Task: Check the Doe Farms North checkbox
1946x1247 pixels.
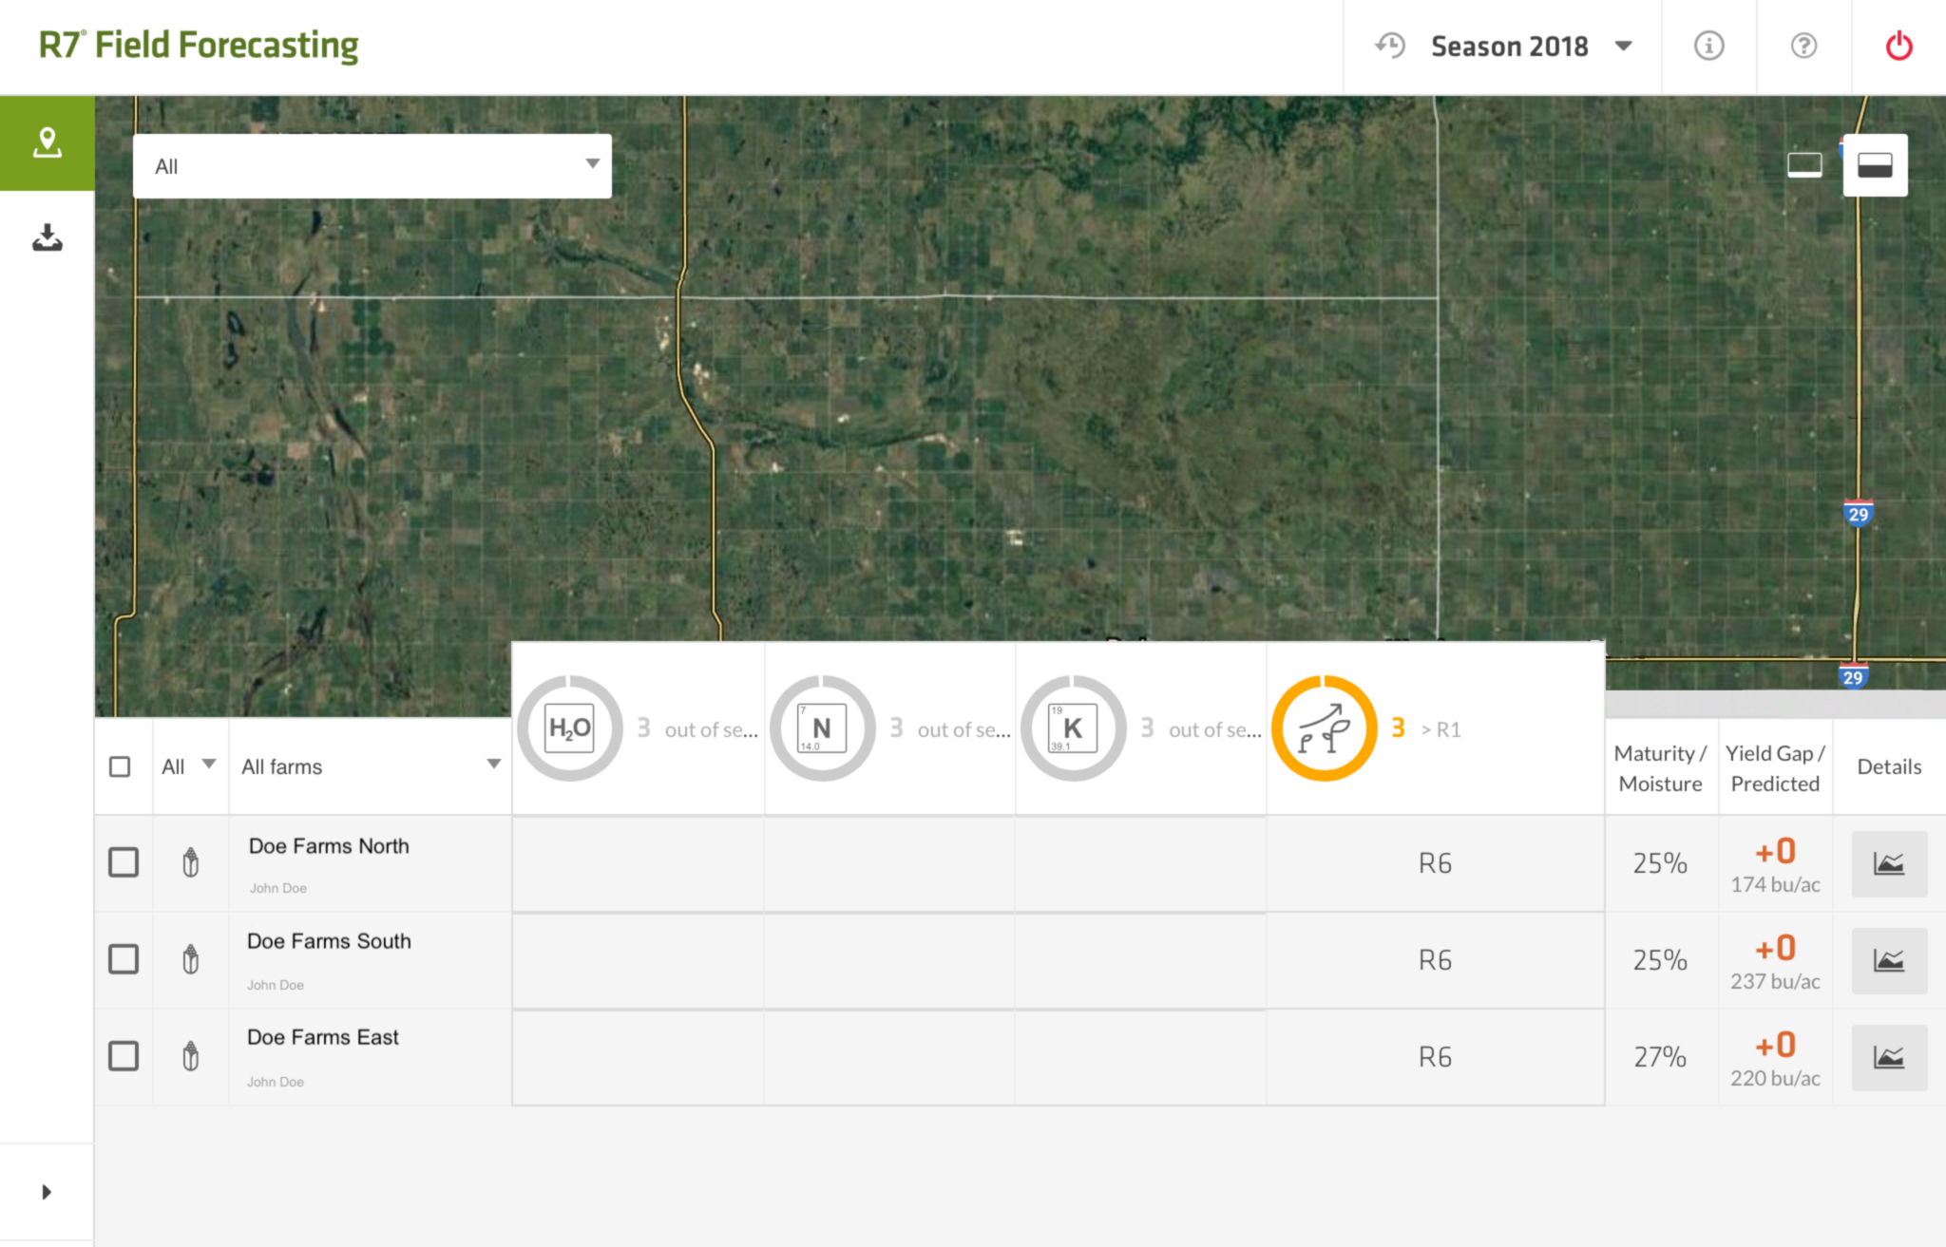Action: tap(124, 862)
